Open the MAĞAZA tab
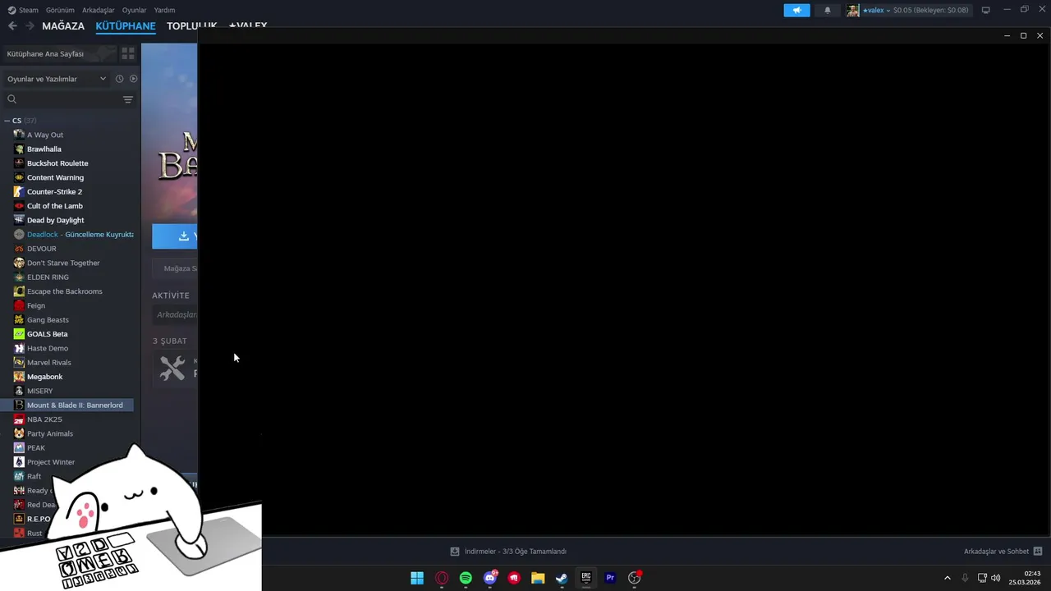Viewport: 1051px width, 591px height. click(63, 26)
